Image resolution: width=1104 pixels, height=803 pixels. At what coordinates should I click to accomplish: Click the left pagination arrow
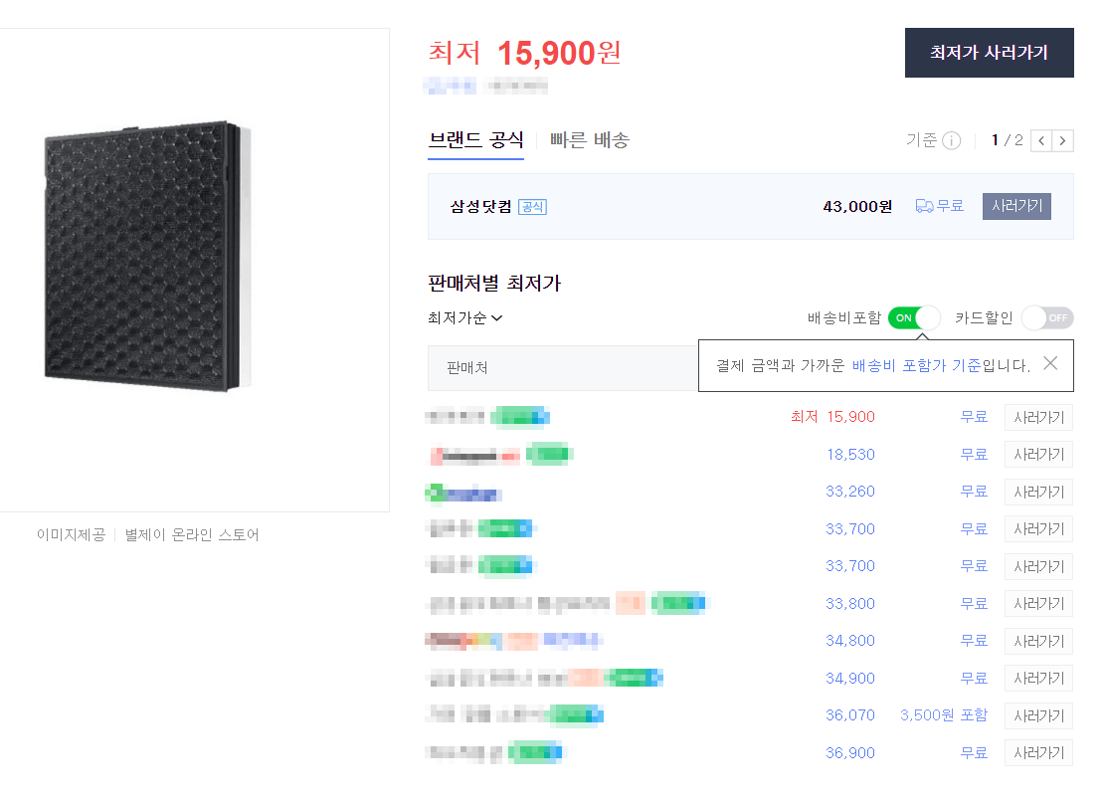coord(1040,140)
